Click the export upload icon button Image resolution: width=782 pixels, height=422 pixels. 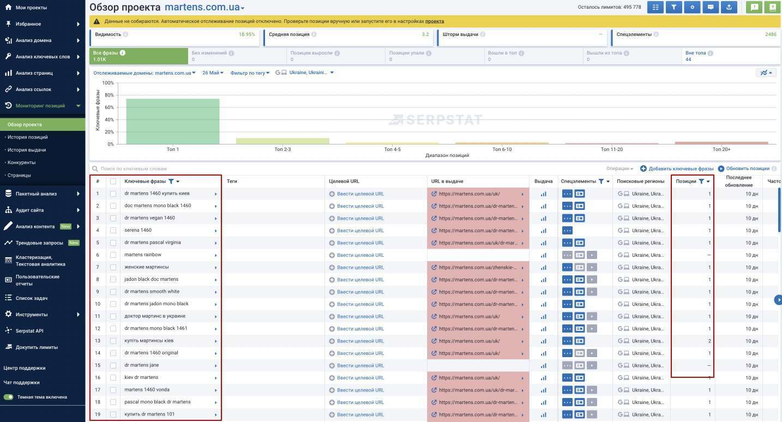pos(729,7)
